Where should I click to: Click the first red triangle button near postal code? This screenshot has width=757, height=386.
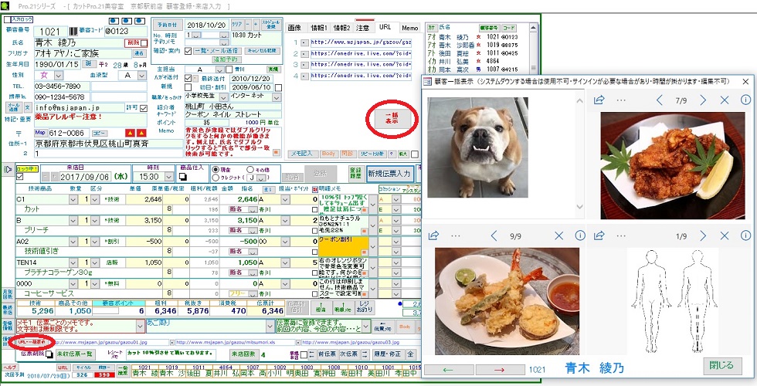130,133
